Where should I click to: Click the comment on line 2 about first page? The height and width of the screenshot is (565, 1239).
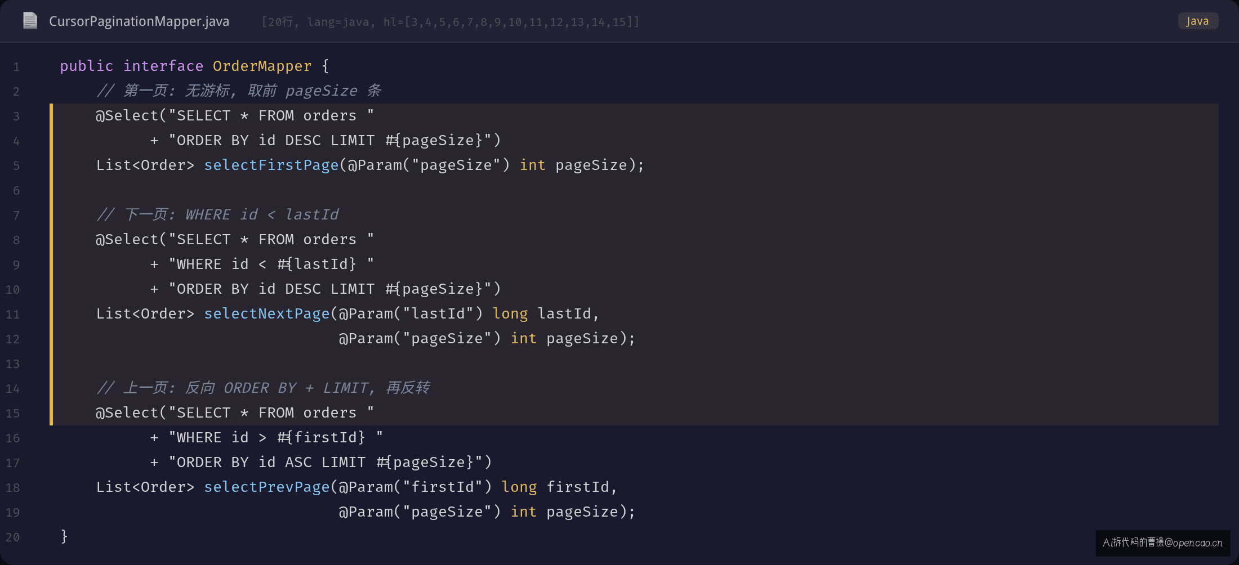click(x=239, y=91)
